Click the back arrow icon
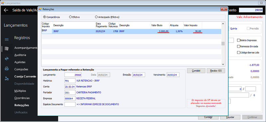 click(6, 10)
